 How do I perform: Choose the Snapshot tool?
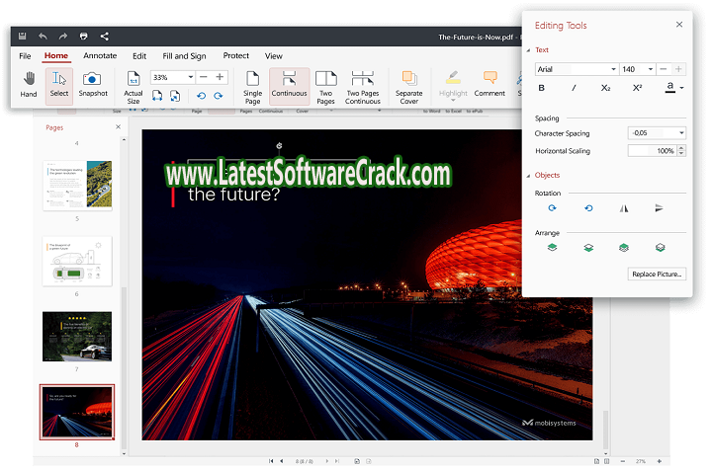(93, 85)
